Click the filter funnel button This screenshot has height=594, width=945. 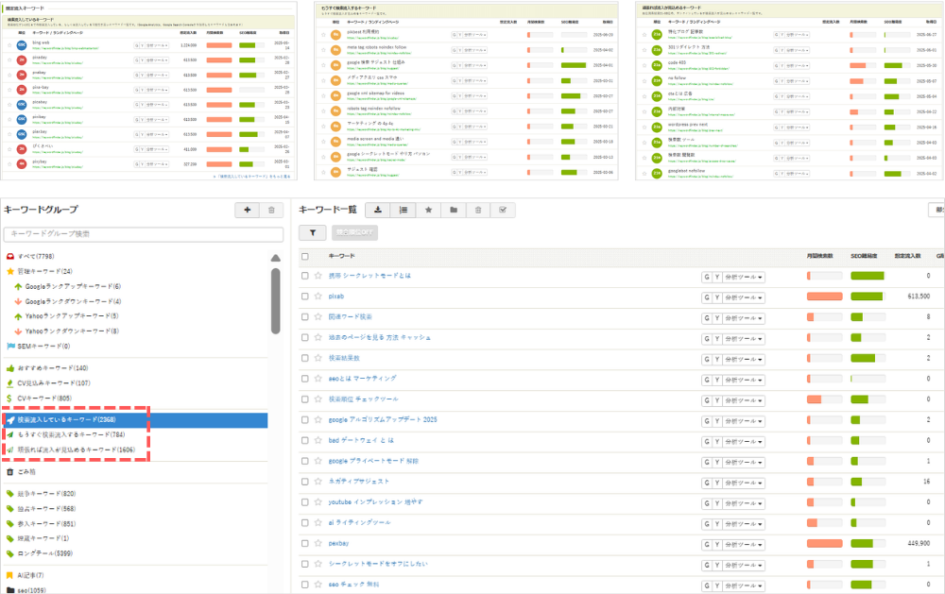tap(311, 232)
